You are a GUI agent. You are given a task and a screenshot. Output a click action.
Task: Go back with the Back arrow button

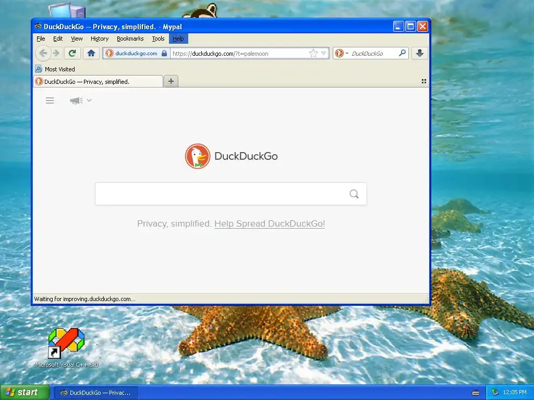point(43,53)
